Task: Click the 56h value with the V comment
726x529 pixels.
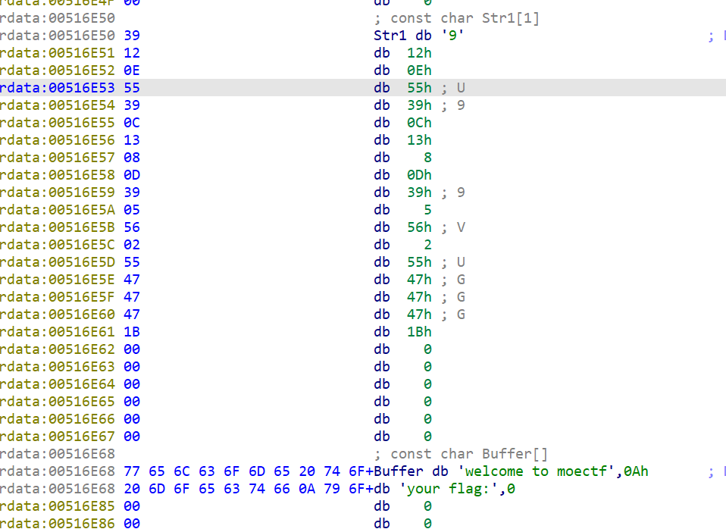Action: point(418,227)
